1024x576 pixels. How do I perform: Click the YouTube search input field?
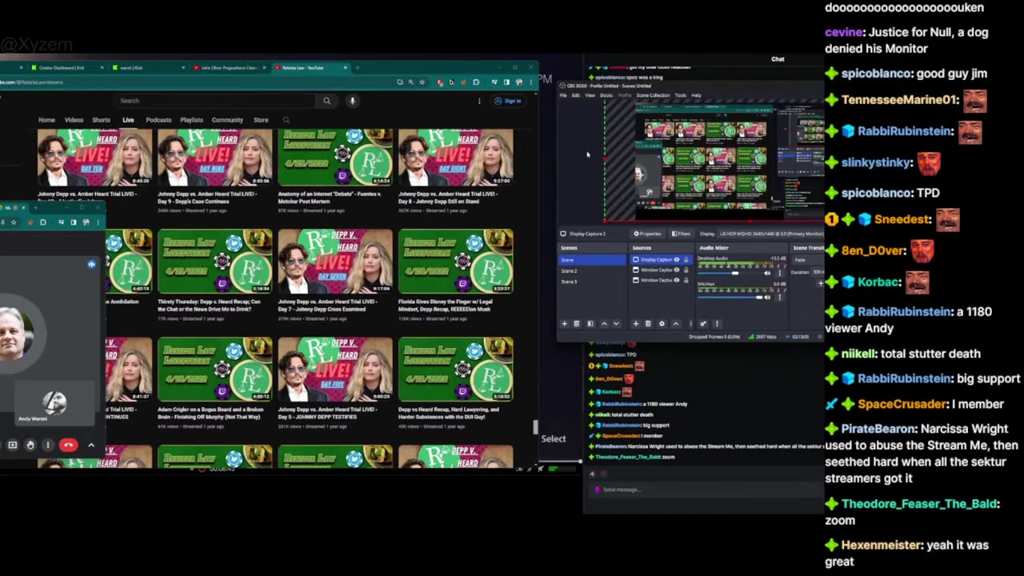pos(216,101)
